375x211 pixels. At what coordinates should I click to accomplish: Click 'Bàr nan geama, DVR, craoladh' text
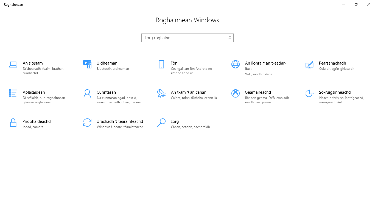point(267,100)
